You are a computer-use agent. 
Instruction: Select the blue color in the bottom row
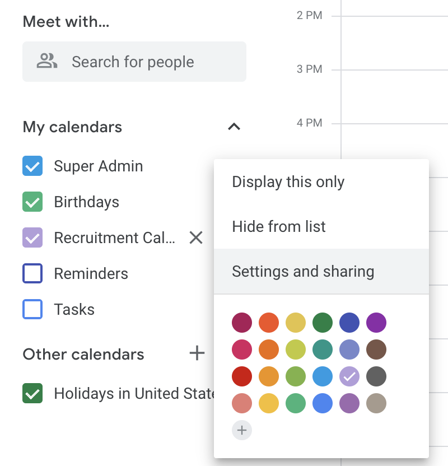click(x=323, y=403)
